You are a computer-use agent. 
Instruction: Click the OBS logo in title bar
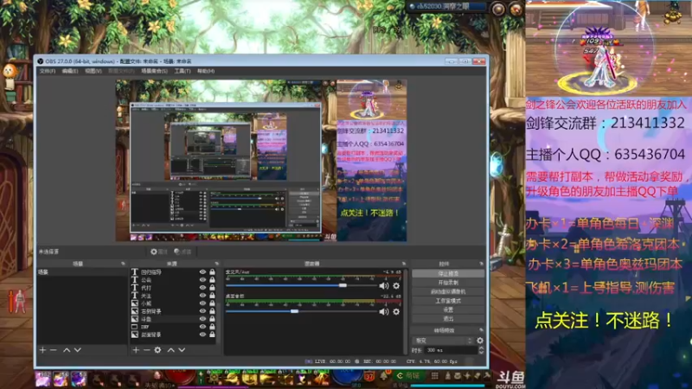(41, 61)
